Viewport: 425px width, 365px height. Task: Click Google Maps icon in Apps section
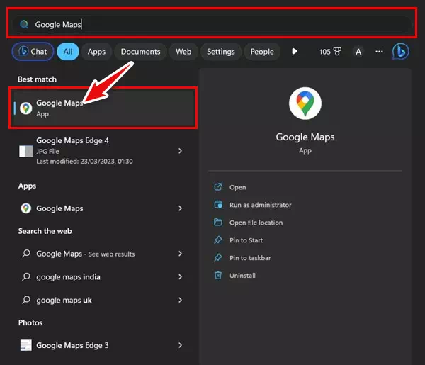pos(26,208)
